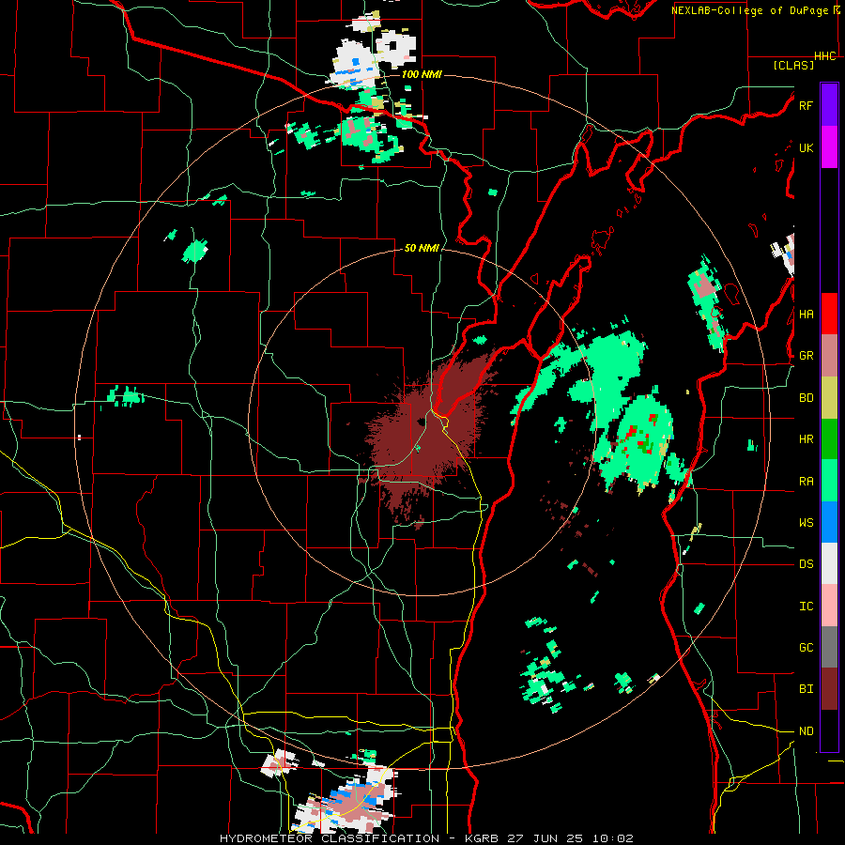Click the "50 NMI" range ring label
The height and width of the screenshot is (845, 845).
[x=422, y=248]
